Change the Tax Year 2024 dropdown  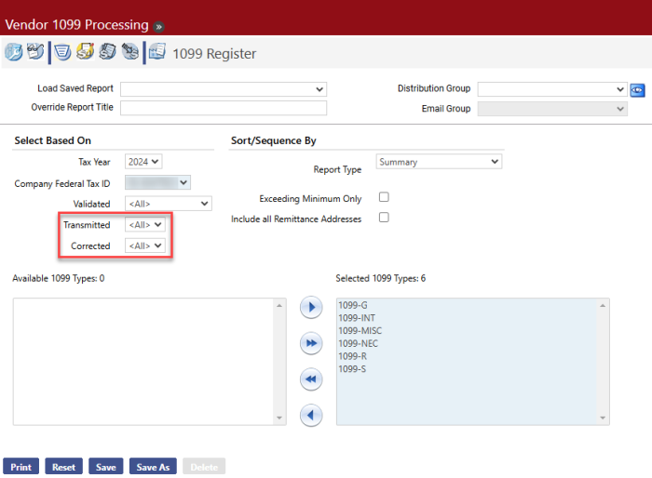pyautogui.click(x=143, y=162)
